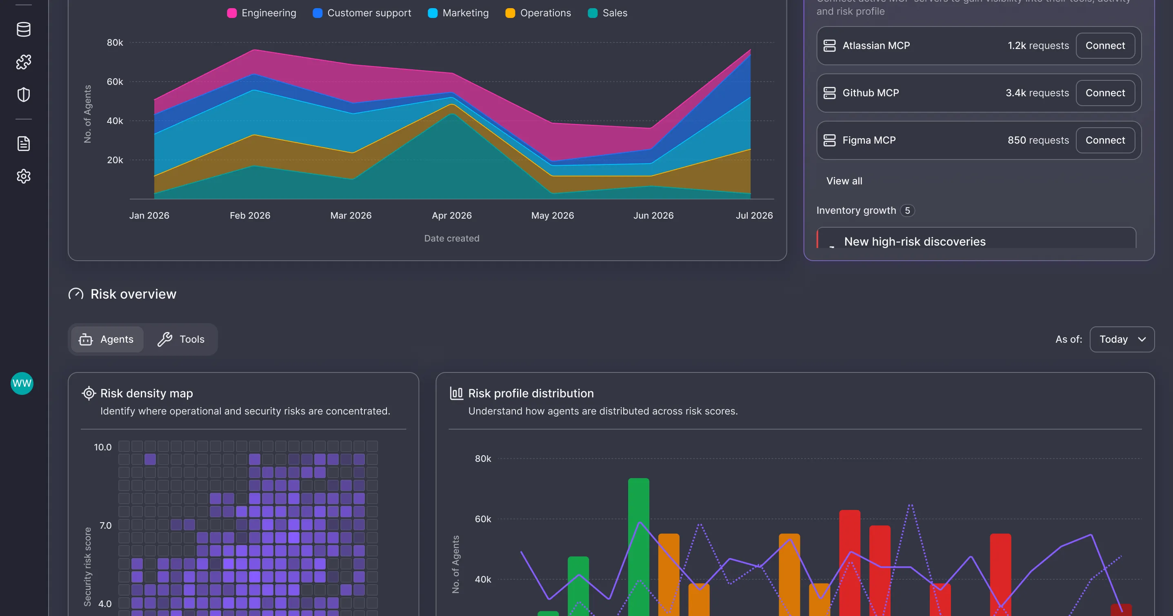Screen dimensions: 1173x616
Task: Open the database inventory sidebar icon
Action: (x=24, y=30)
